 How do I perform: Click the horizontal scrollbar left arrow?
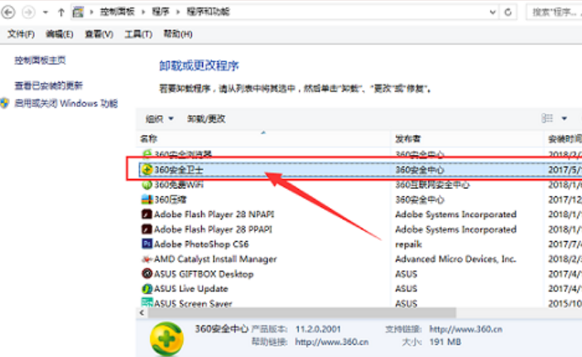pos(142,312)
